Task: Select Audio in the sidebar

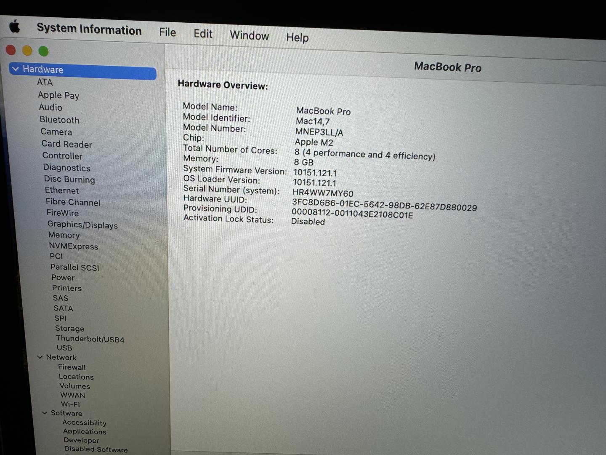Action: tap(50, 107)
